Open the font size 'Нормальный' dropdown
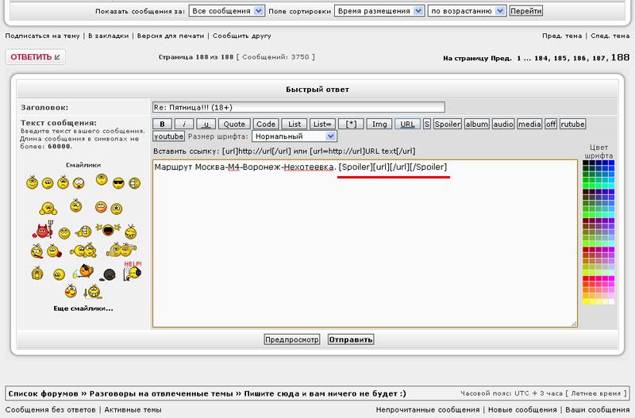Viewport: 635px width, 418px height. coord(294,136)
